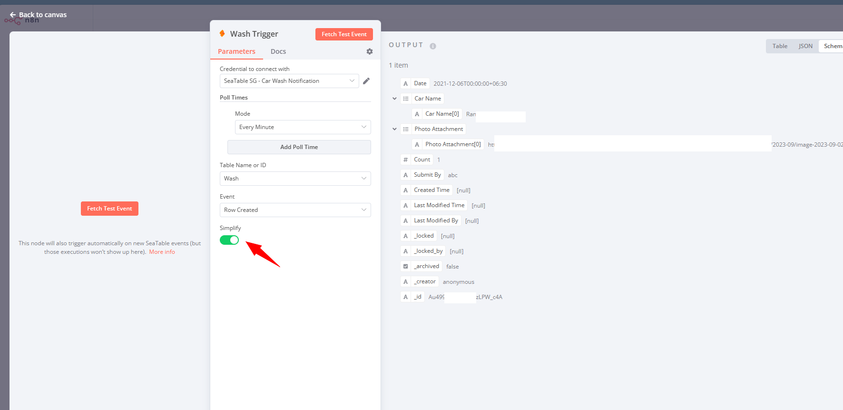Click the Car Name field label
Image resolution: width=843 pixels, height=410 pixels.
pyautogui.click(x=428, y=99)
